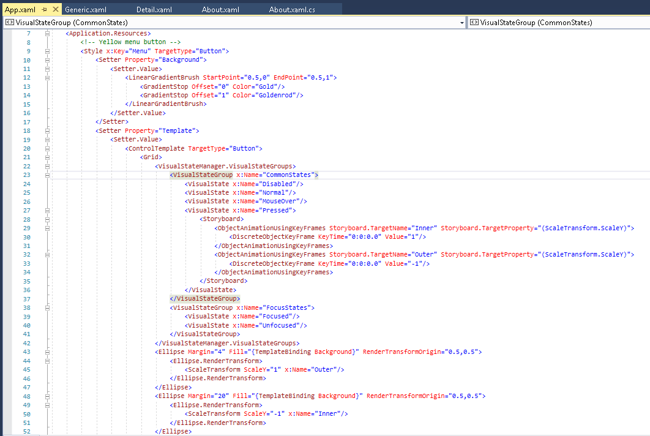Click the "Normal" VisualState name

274,192
